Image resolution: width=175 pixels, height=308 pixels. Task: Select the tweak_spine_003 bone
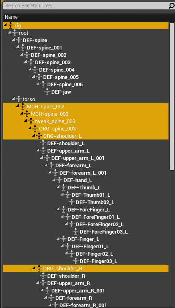(55, 121)
